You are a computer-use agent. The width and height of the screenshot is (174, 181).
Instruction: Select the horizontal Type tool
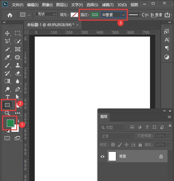point(8,97)
